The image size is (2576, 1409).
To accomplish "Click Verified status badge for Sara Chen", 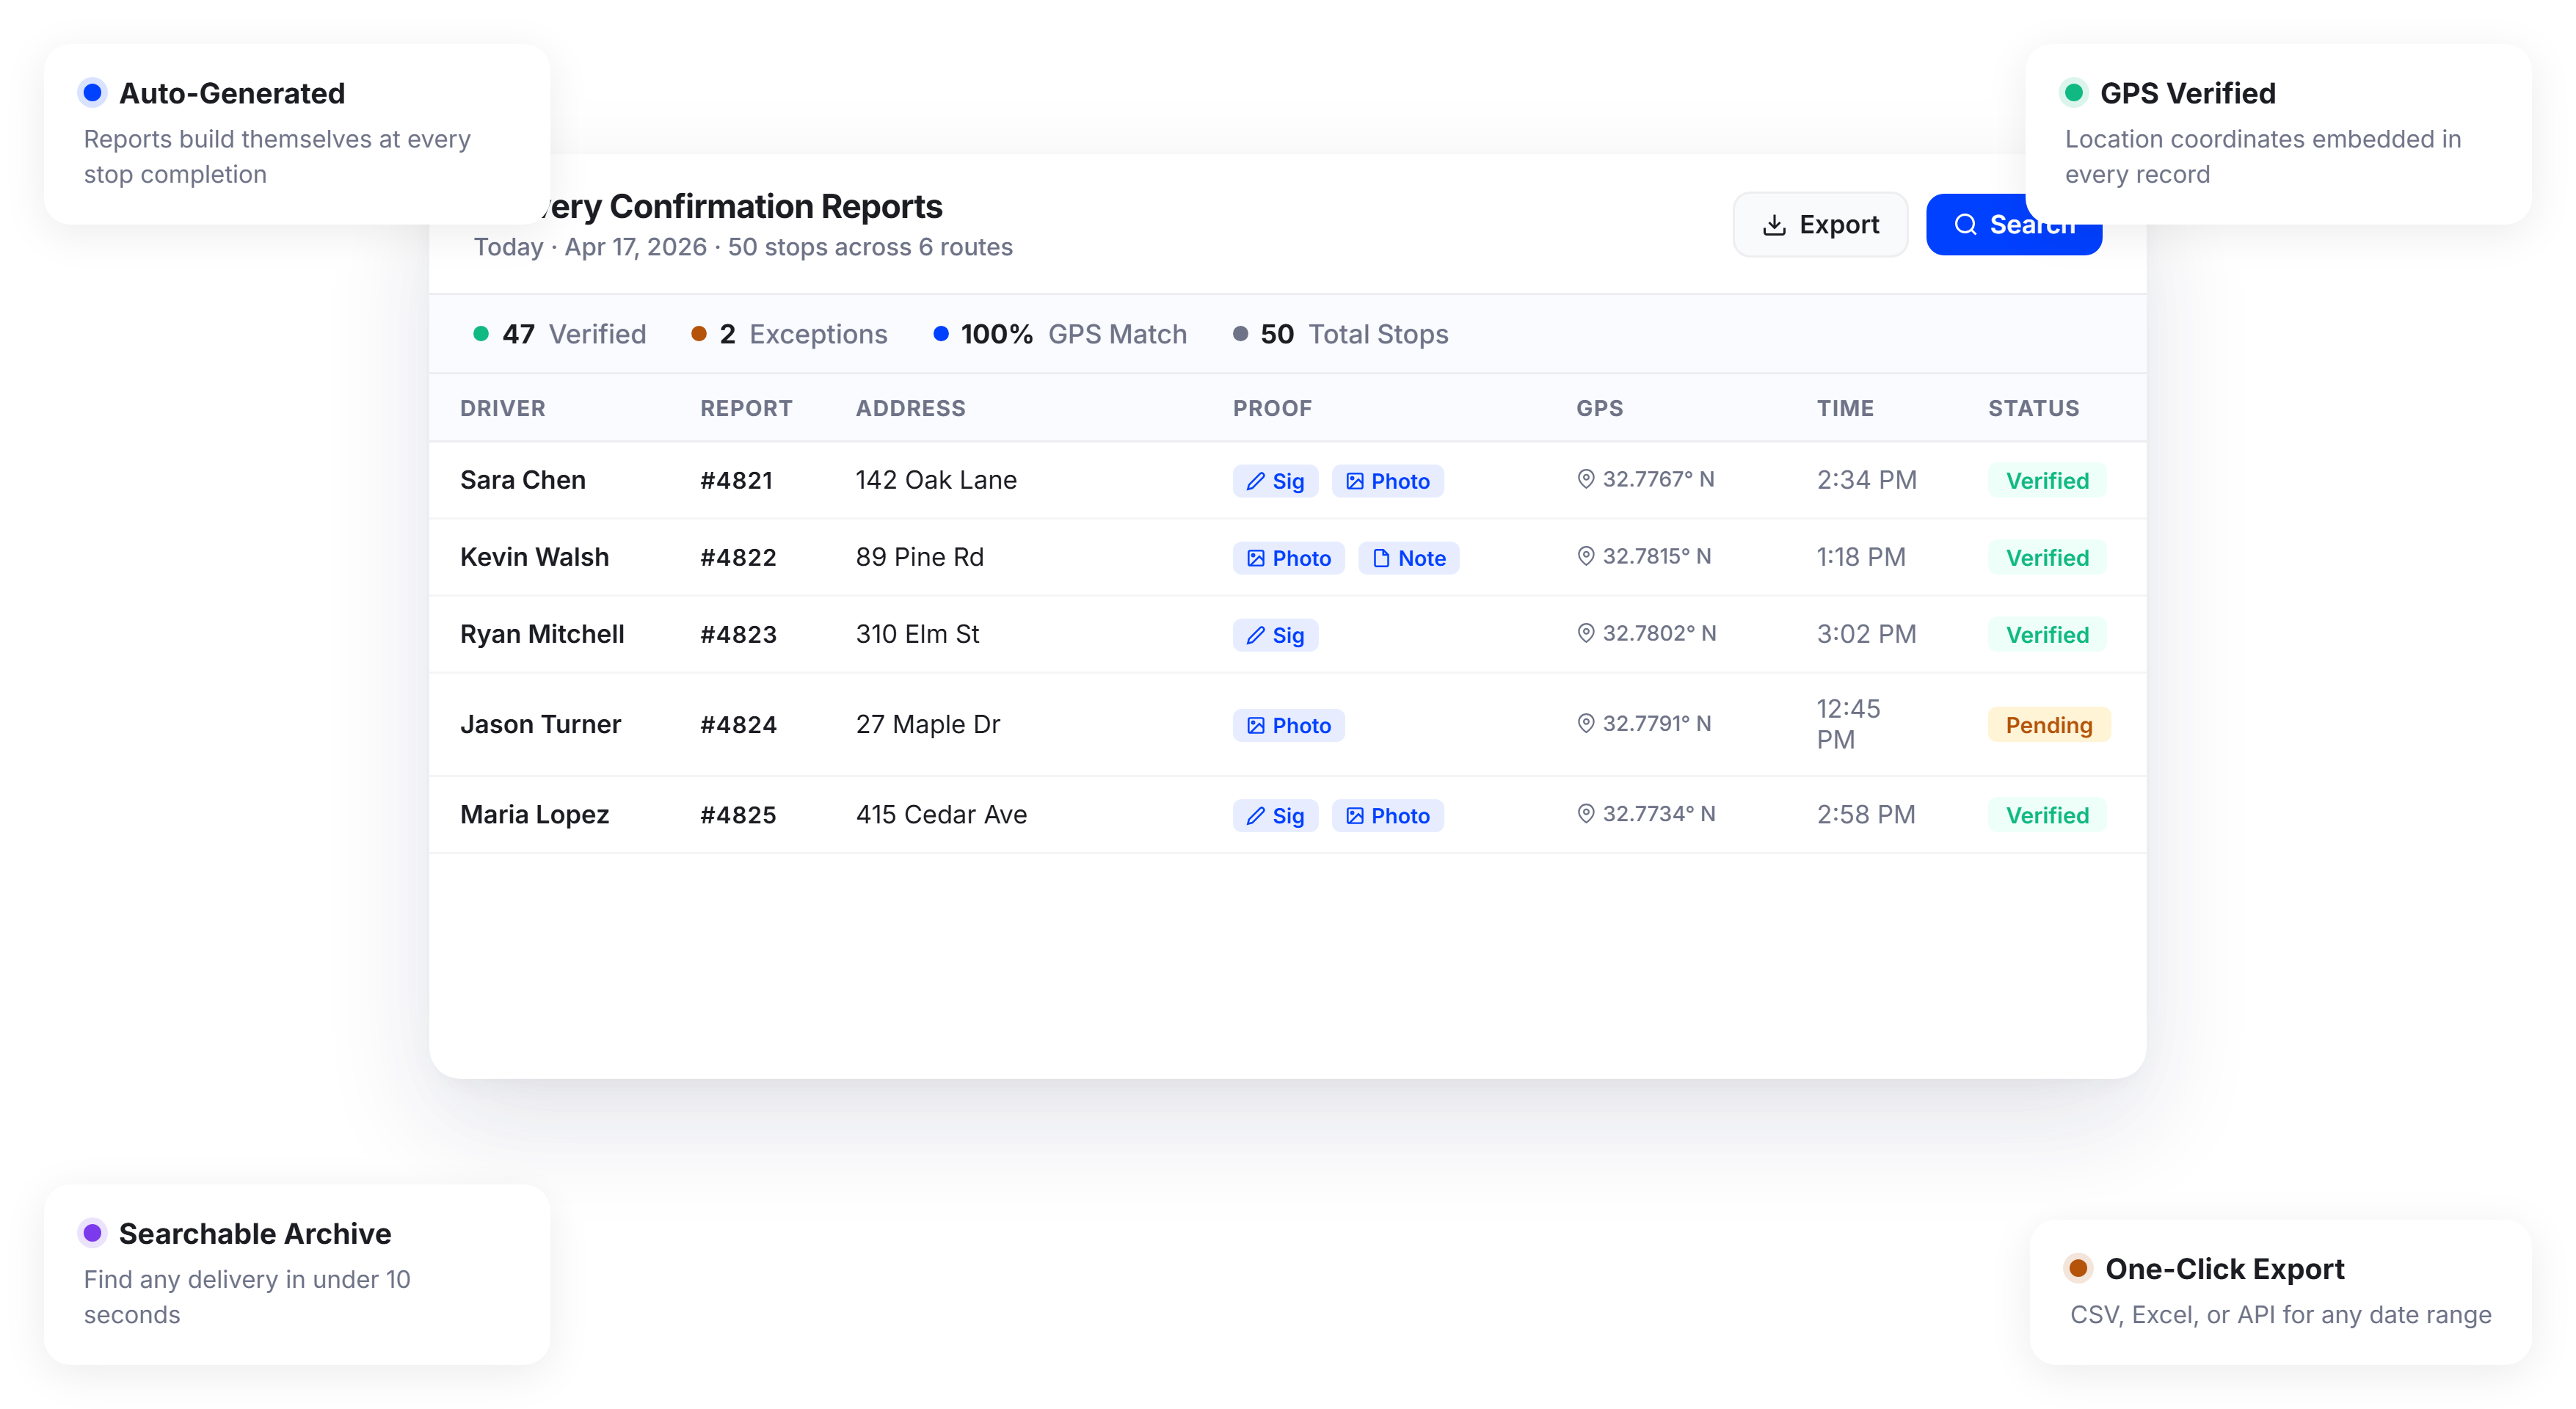I will click(x=2047, y=481).
